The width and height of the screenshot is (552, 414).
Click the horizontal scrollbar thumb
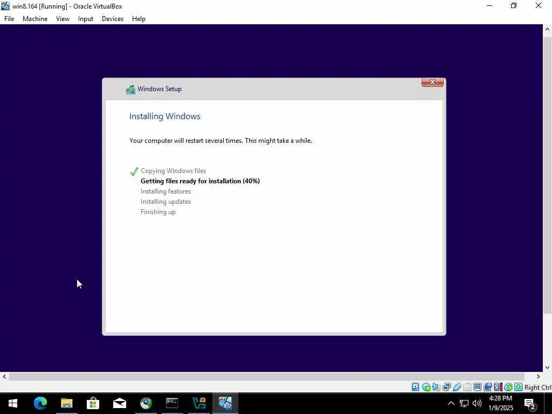click(266, 376)
